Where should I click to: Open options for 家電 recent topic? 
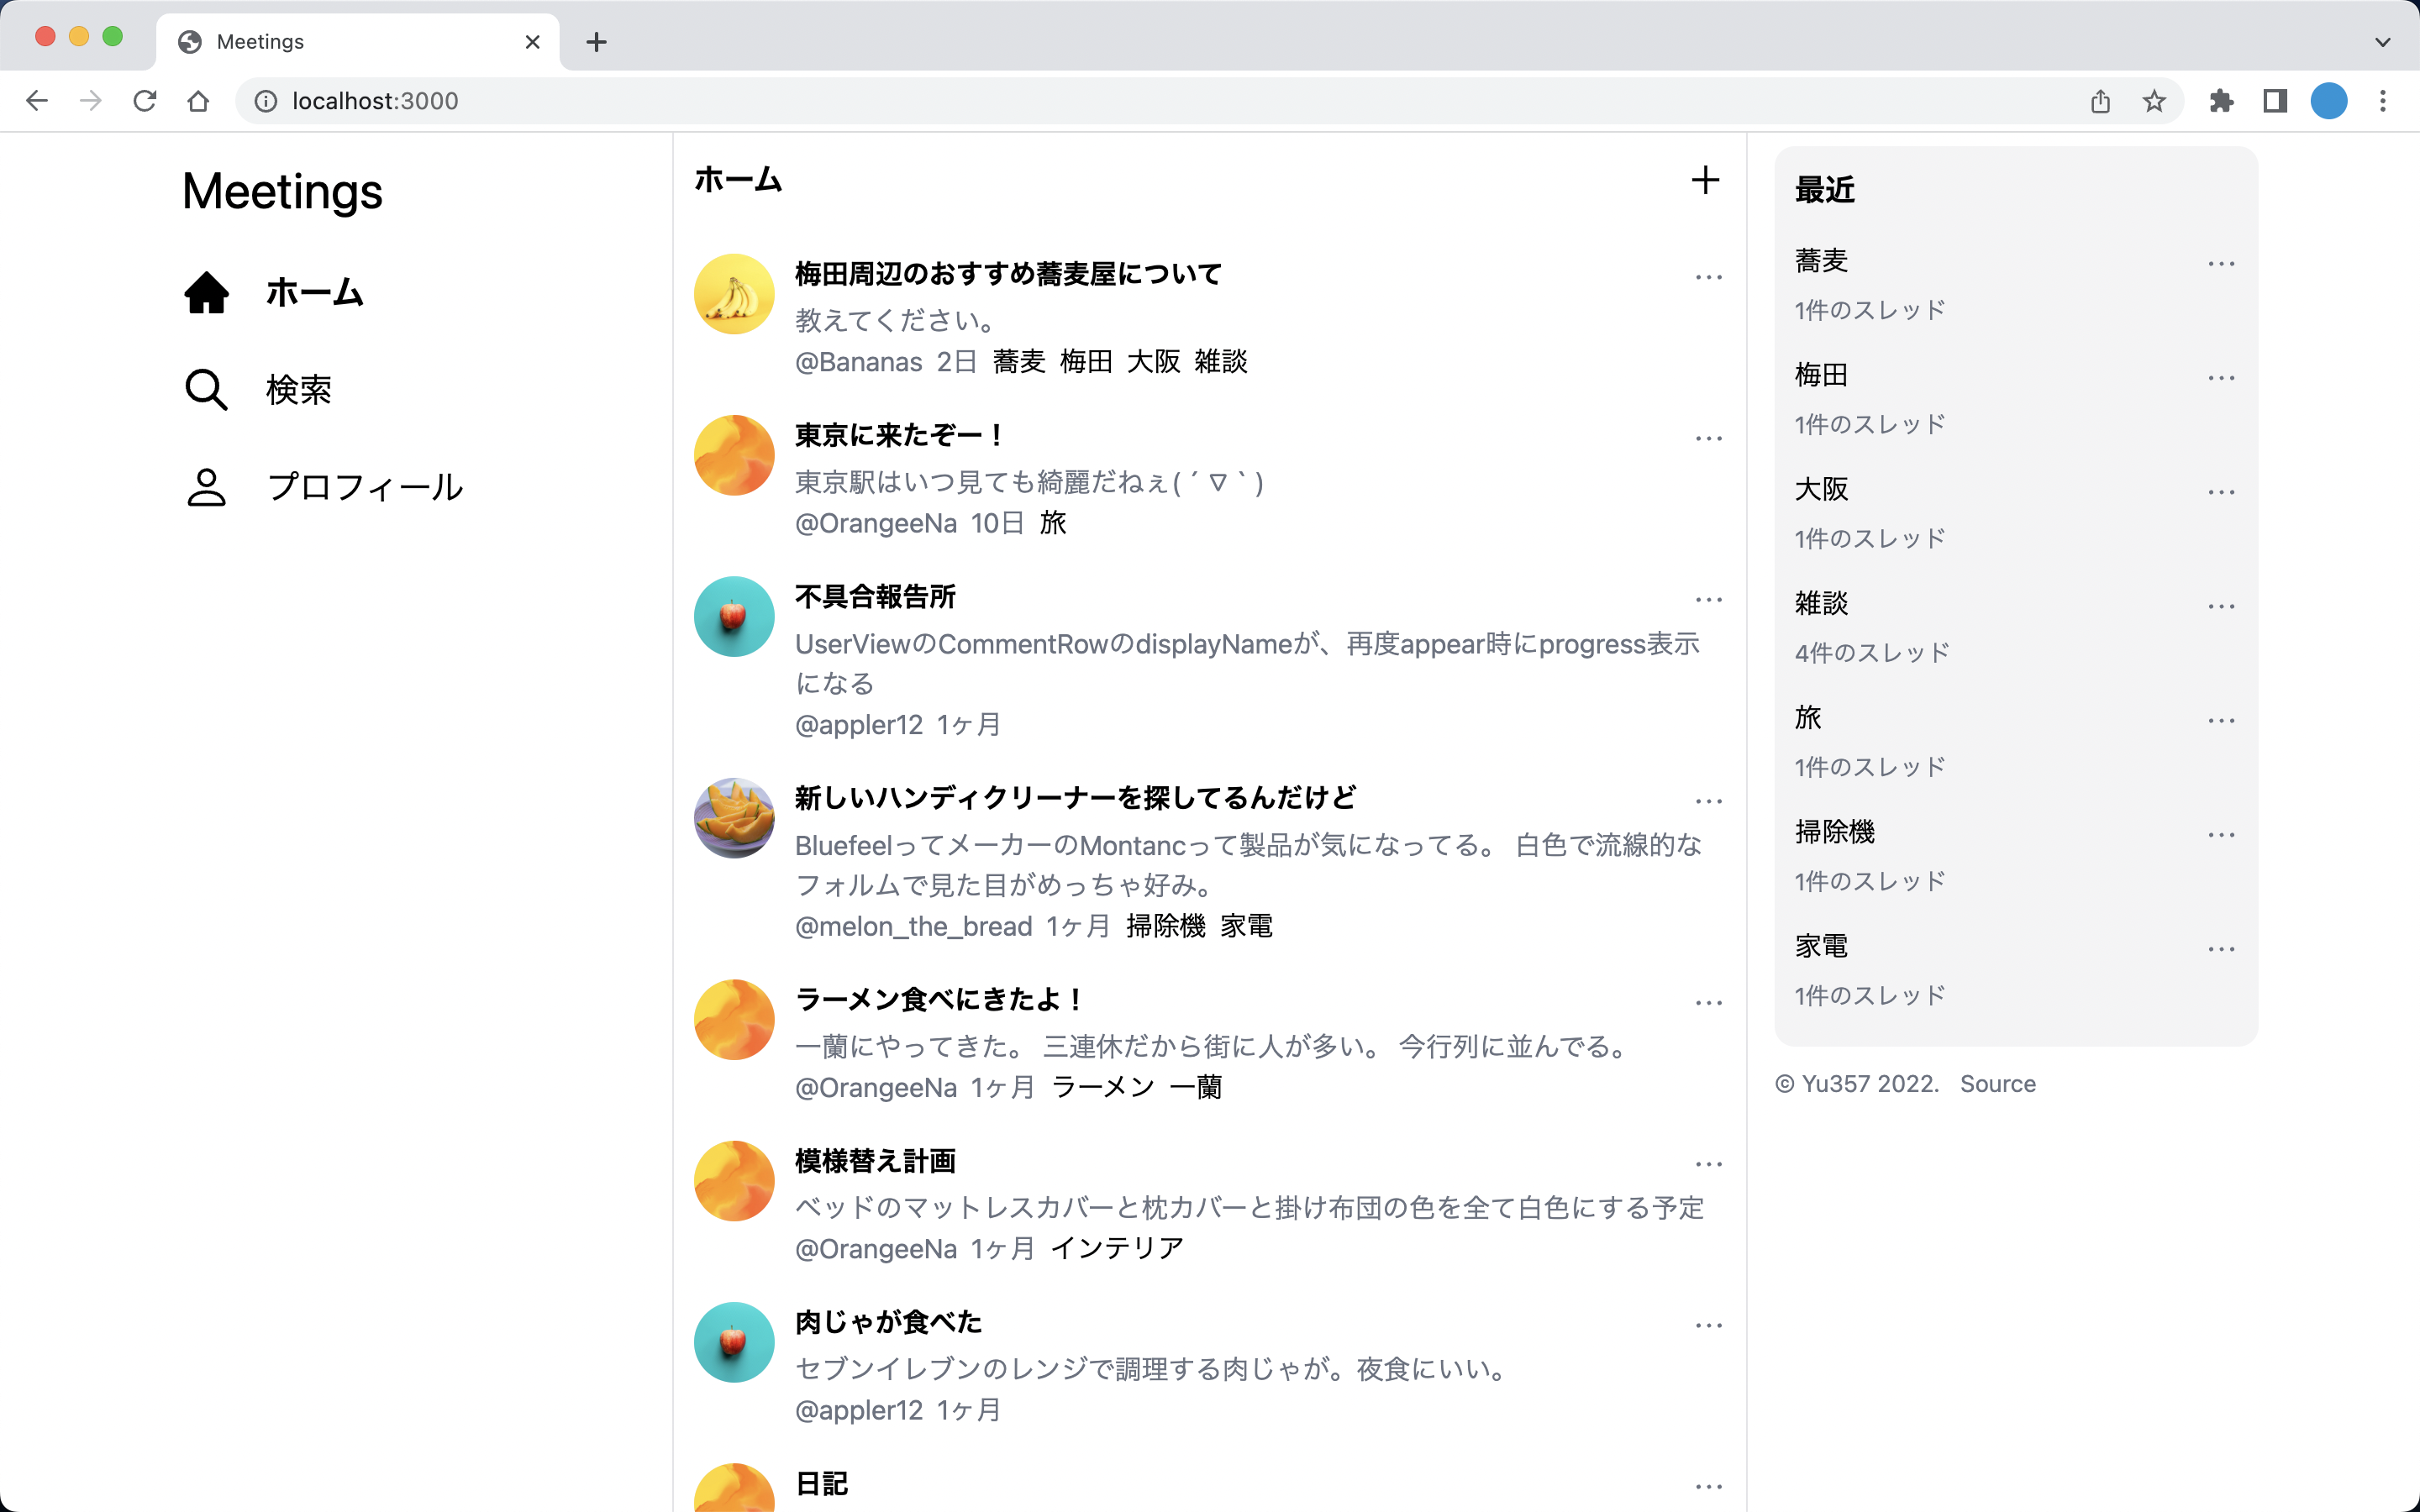2222,948
